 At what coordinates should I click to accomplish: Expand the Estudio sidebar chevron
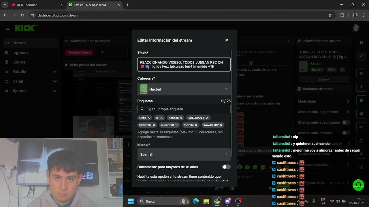[55, 72]
